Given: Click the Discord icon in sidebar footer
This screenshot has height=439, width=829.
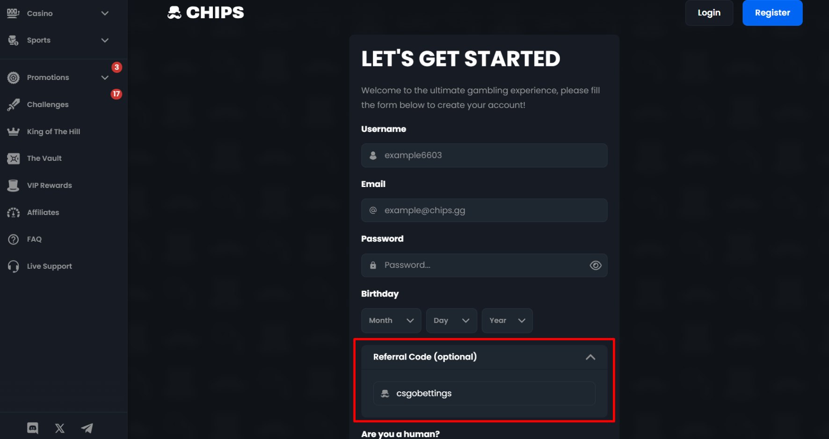Looking at the screenshot, I should [33, 428].
